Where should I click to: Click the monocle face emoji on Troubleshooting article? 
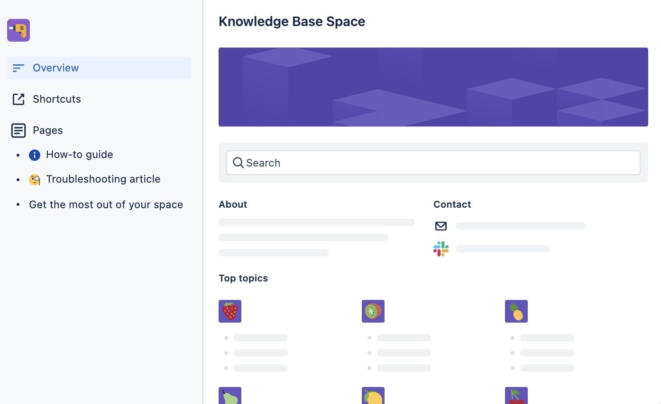34,179
